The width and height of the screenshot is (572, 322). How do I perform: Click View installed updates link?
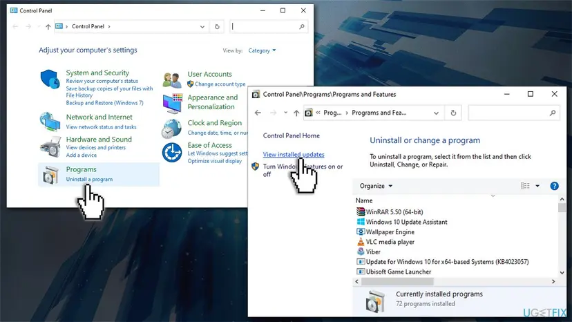pyautogui.click(x=294, y=154)
